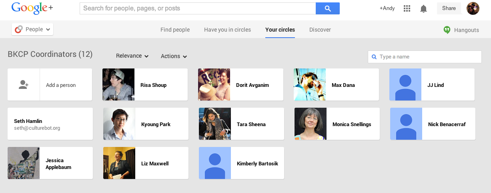Screen dimensions: 491x193
Task: Click the Google+ logo
Action: pos(32,8)
